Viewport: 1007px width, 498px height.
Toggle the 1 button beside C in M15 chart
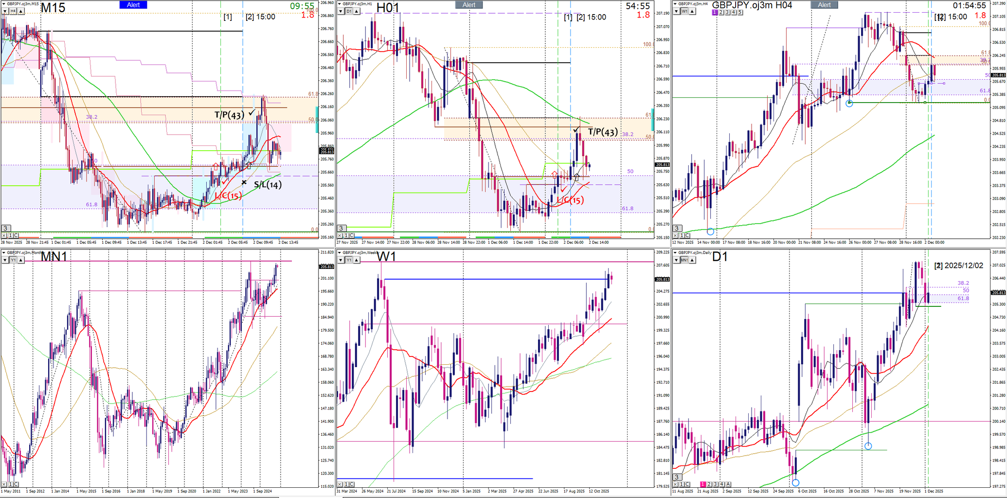coord(10,235)
